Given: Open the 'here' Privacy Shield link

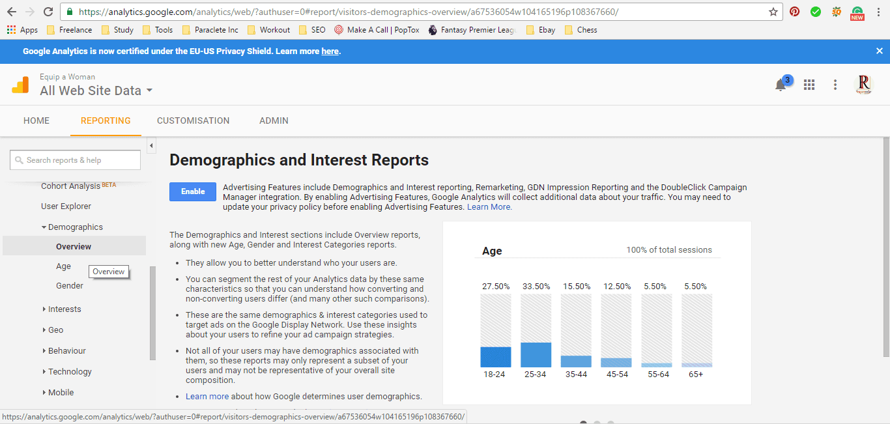Looking at the screenshot, I should pos(330,51).
